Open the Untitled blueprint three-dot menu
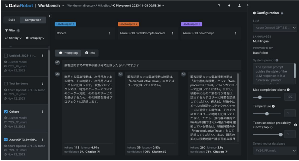 tap(42, 55)
